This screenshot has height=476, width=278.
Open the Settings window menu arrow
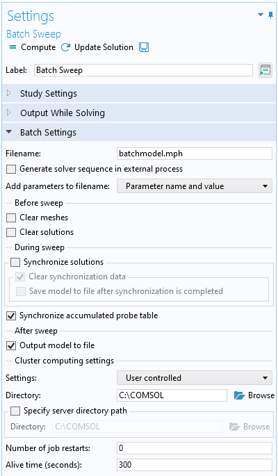261,15
